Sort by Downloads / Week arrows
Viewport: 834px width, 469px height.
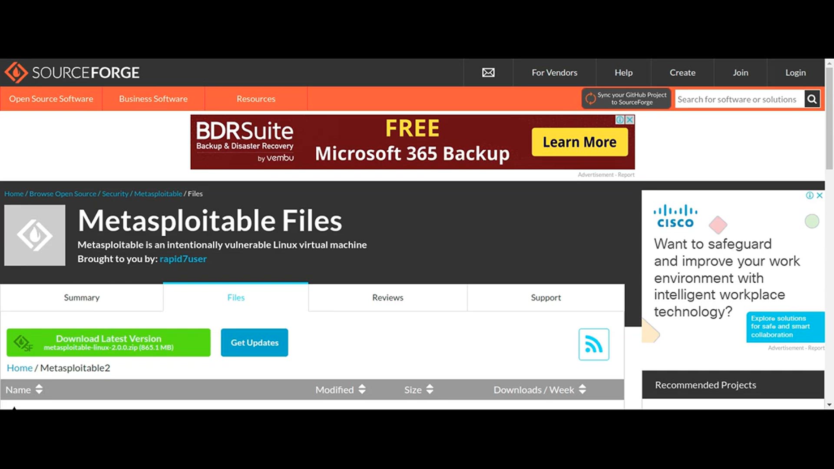(582, 390)
